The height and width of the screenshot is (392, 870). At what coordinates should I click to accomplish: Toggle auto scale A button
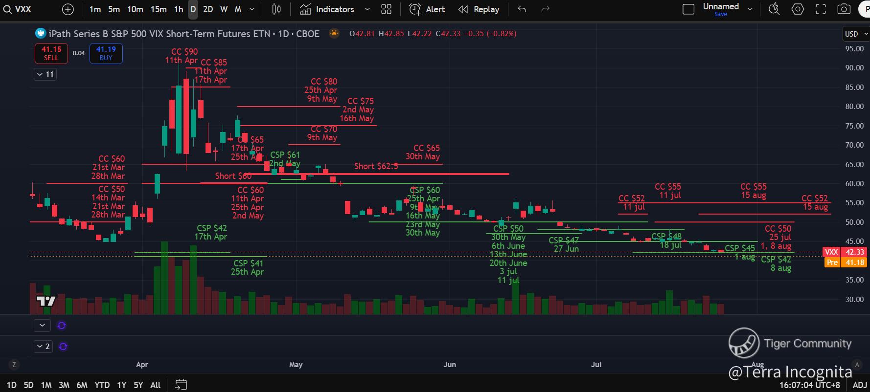tap(857, 365)
